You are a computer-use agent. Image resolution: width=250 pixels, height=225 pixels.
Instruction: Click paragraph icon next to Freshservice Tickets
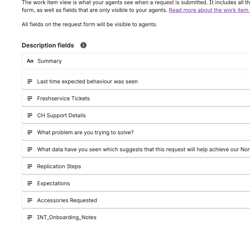click(30, 98)
